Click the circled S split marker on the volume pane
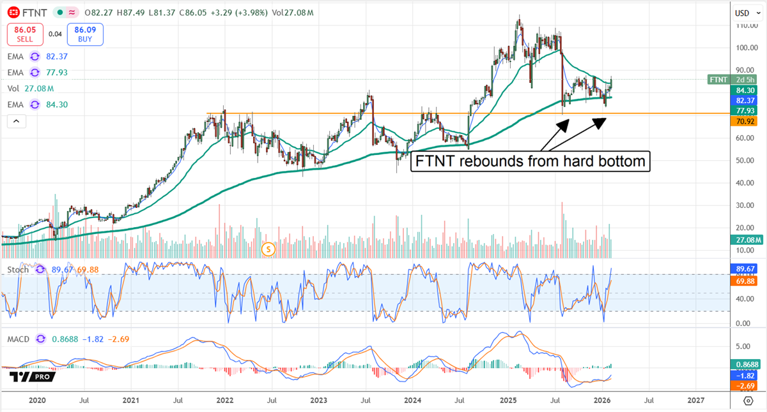Screen dimensions: 767x412 [268, 249]
